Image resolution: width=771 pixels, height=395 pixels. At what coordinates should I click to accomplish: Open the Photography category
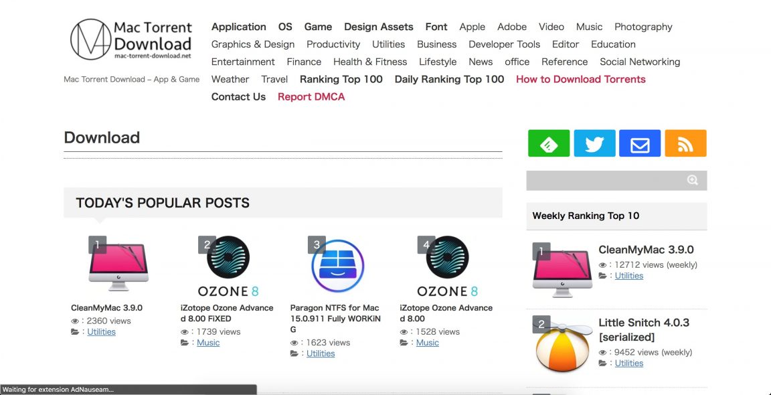[643, 27]
